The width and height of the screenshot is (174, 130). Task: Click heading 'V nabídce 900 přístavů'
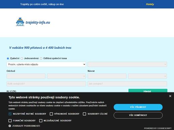pyautogui.click(x=40, y=48)
